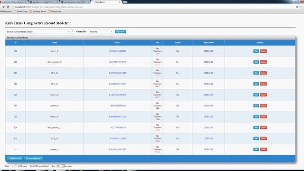This screenshot has width=304, height=171.
Task: Sort the list by the Date Added column header
Action: coord(209,42)
